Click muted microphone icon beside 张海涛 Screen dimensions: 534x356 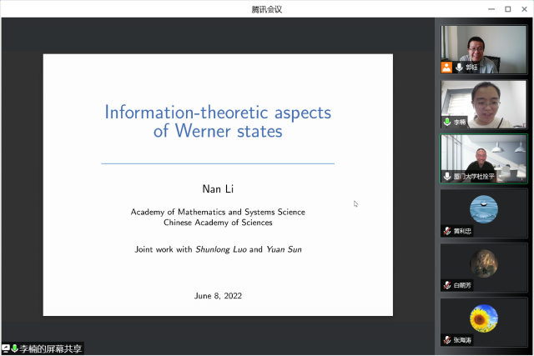[447, 340]
